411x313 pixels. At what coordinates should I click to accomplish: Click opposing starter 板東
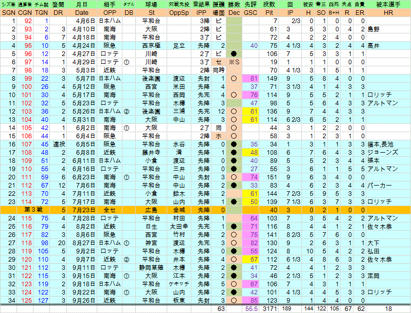click(179, 301)
